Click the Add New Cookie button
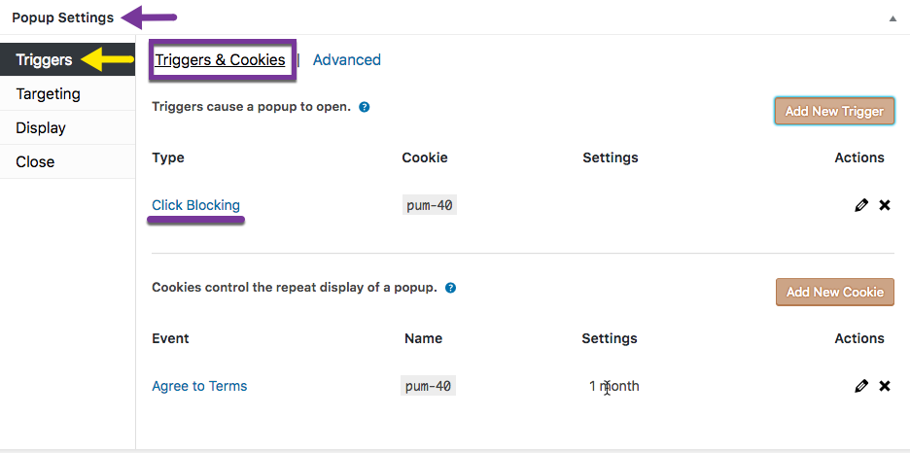This screenshot has width=910, height=453. click(x=835, y=292)
